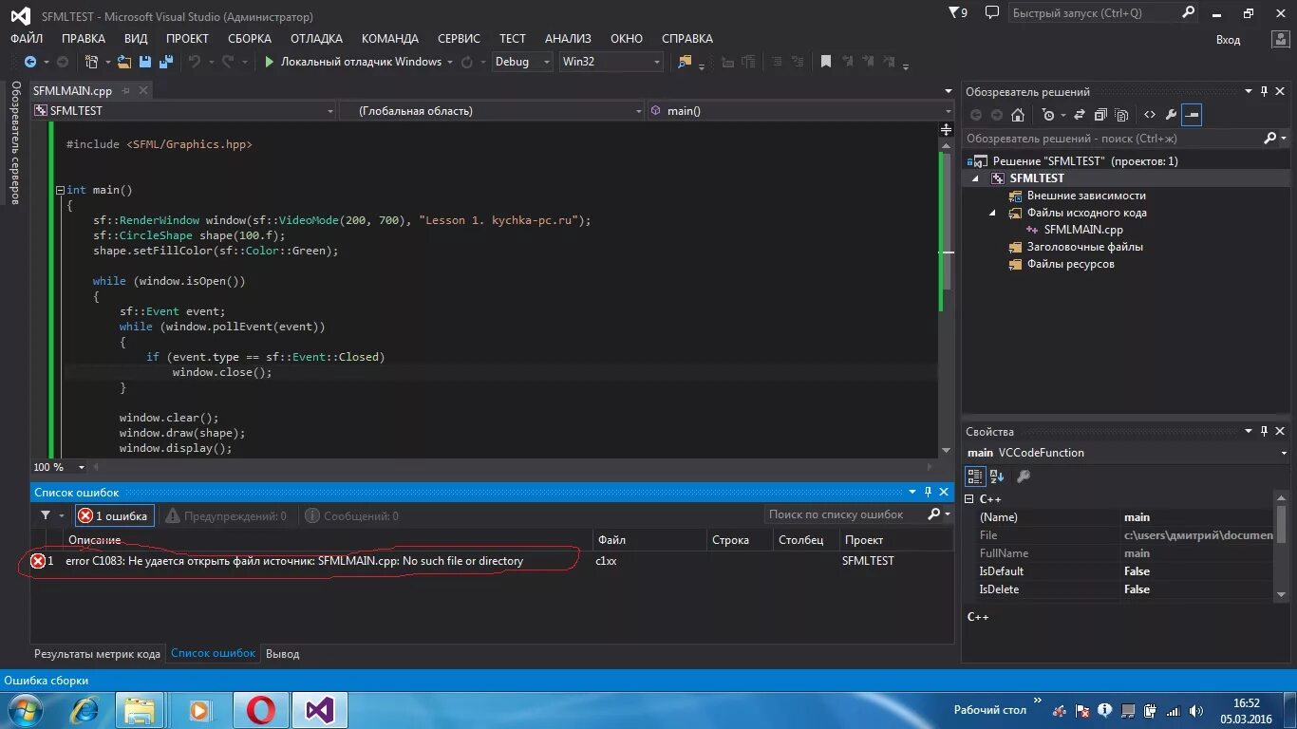The image size is (1297, 729).
Task: Select the error C1083 row
Action: click(491, 561)
